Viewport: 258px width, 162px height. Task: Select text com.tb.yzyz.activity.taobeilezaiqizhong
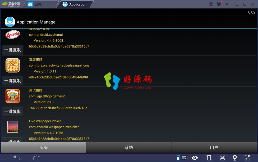(x=59, y=65)
